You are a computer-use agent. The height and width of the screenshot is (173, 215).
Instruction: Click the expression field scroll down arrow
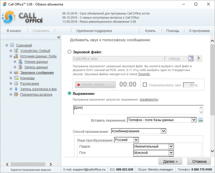[201, 112]
